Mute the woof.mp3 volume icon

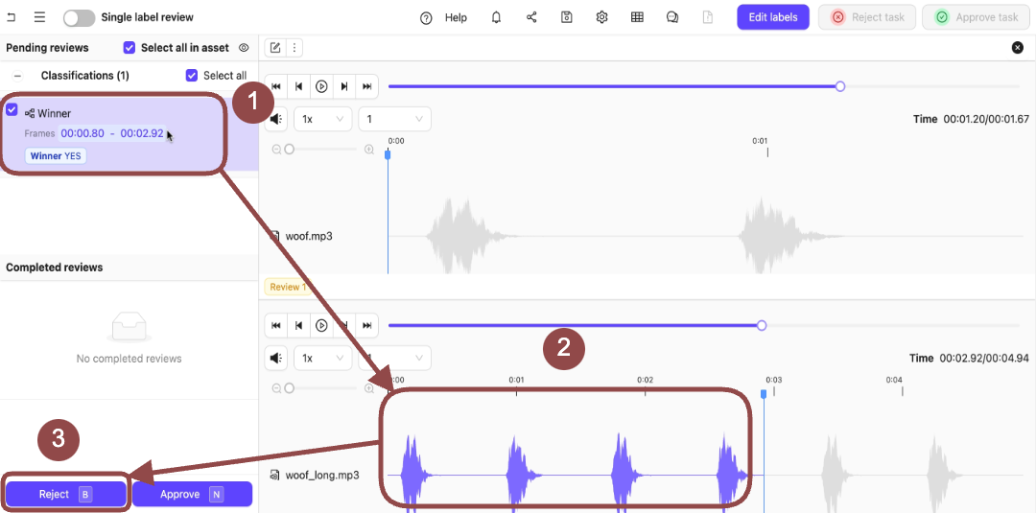coord(276,119)
